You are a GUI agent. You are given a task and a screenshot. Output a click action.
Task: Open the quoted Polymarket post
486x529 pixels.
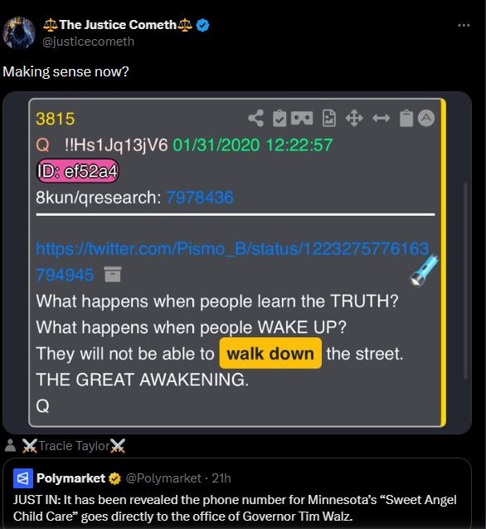(x=237, y=493)
